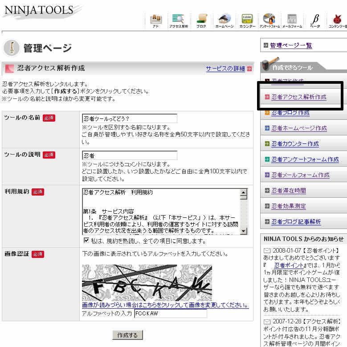Click terms textarea scrollbar up arrow
347x347 pixels.
[244, 193]
